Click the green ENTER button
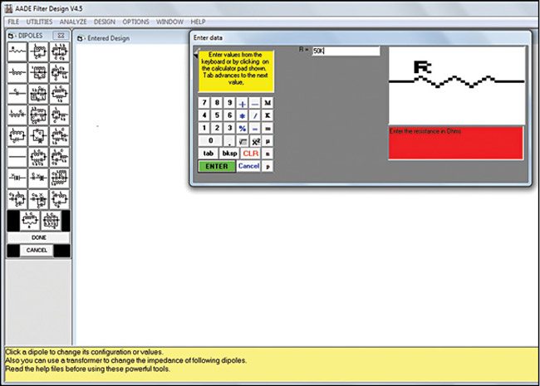This screenshot has height=386, width=540. (216, 166)
